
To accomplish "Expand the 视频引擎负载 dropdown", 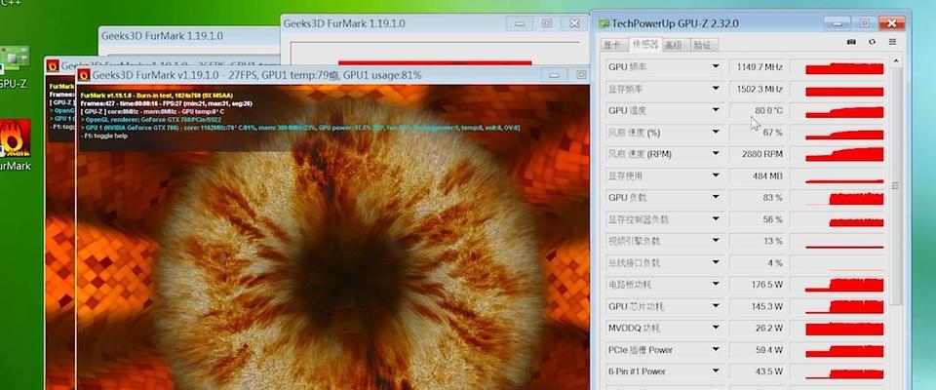I will [x=716, y=241].
